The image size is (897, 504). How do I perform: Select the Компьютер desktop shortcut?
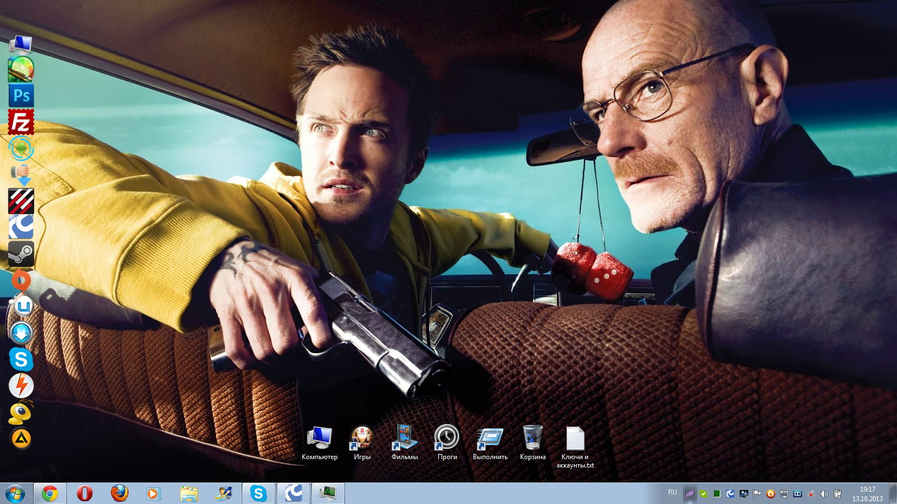click(320, 443)
